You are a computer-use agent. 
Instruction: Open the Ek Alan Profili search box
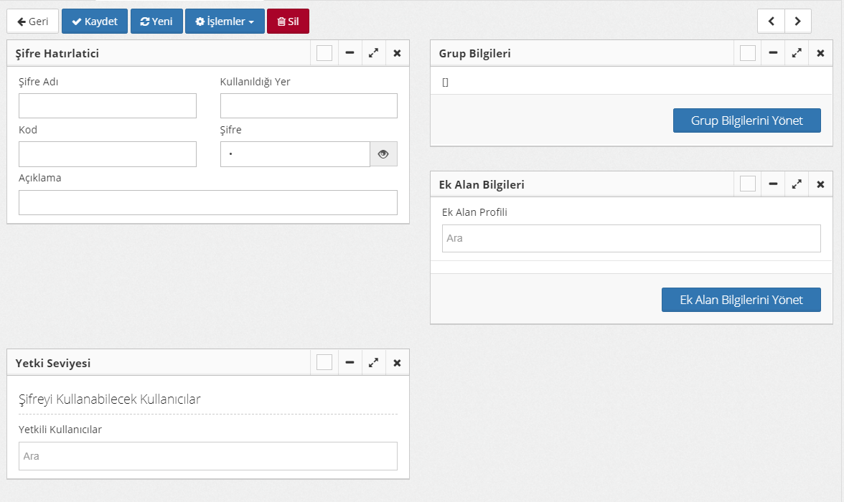[631, 238]
